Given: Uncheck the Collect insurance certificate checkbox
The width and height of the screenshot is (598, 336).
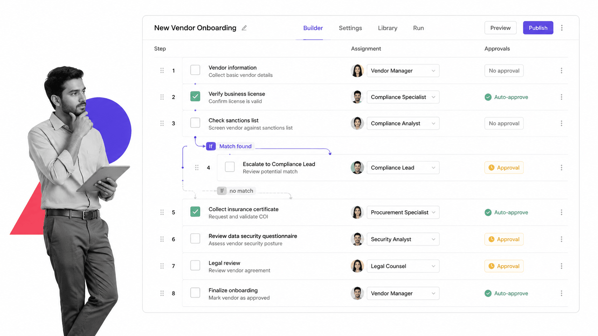Looking at the screenshot, I should (x=195, y=211).
